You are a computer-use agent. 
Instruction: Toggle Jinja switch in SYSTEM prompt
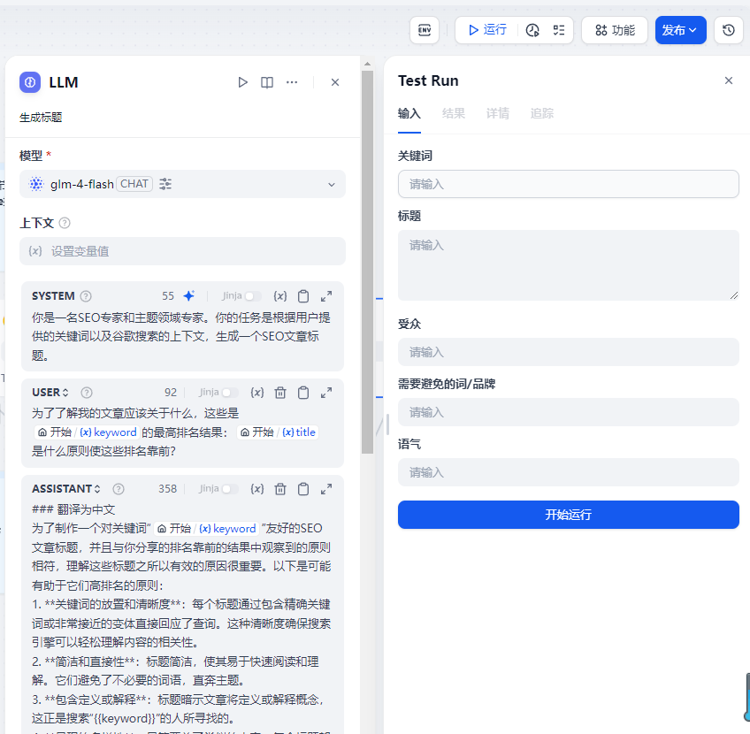point(252,296)
